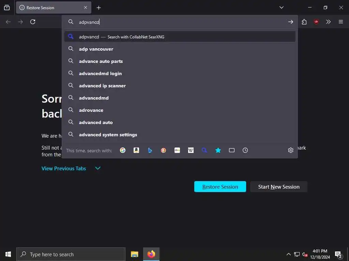Expand View Previous Tabs chevron

(98, 168)
